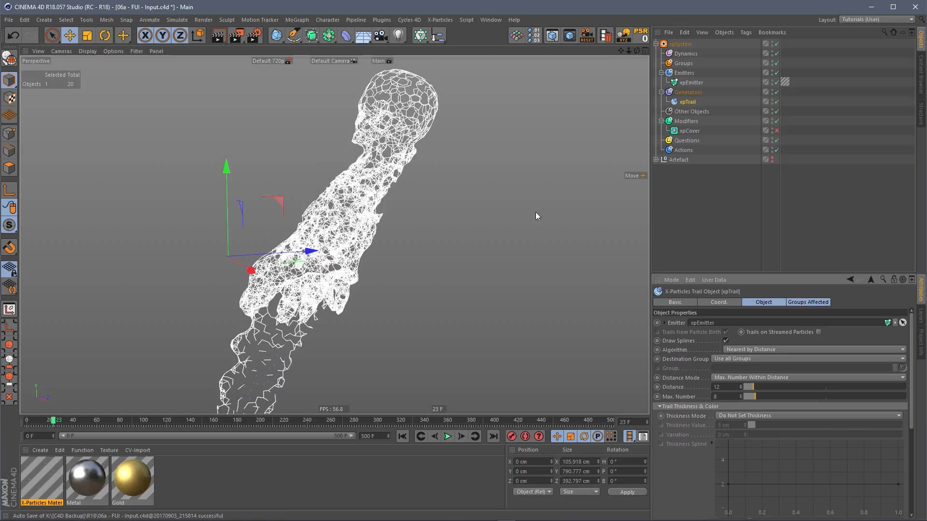Expand the Artefact object tree
This screenshot has height=521, width=927.
[656, 160]
